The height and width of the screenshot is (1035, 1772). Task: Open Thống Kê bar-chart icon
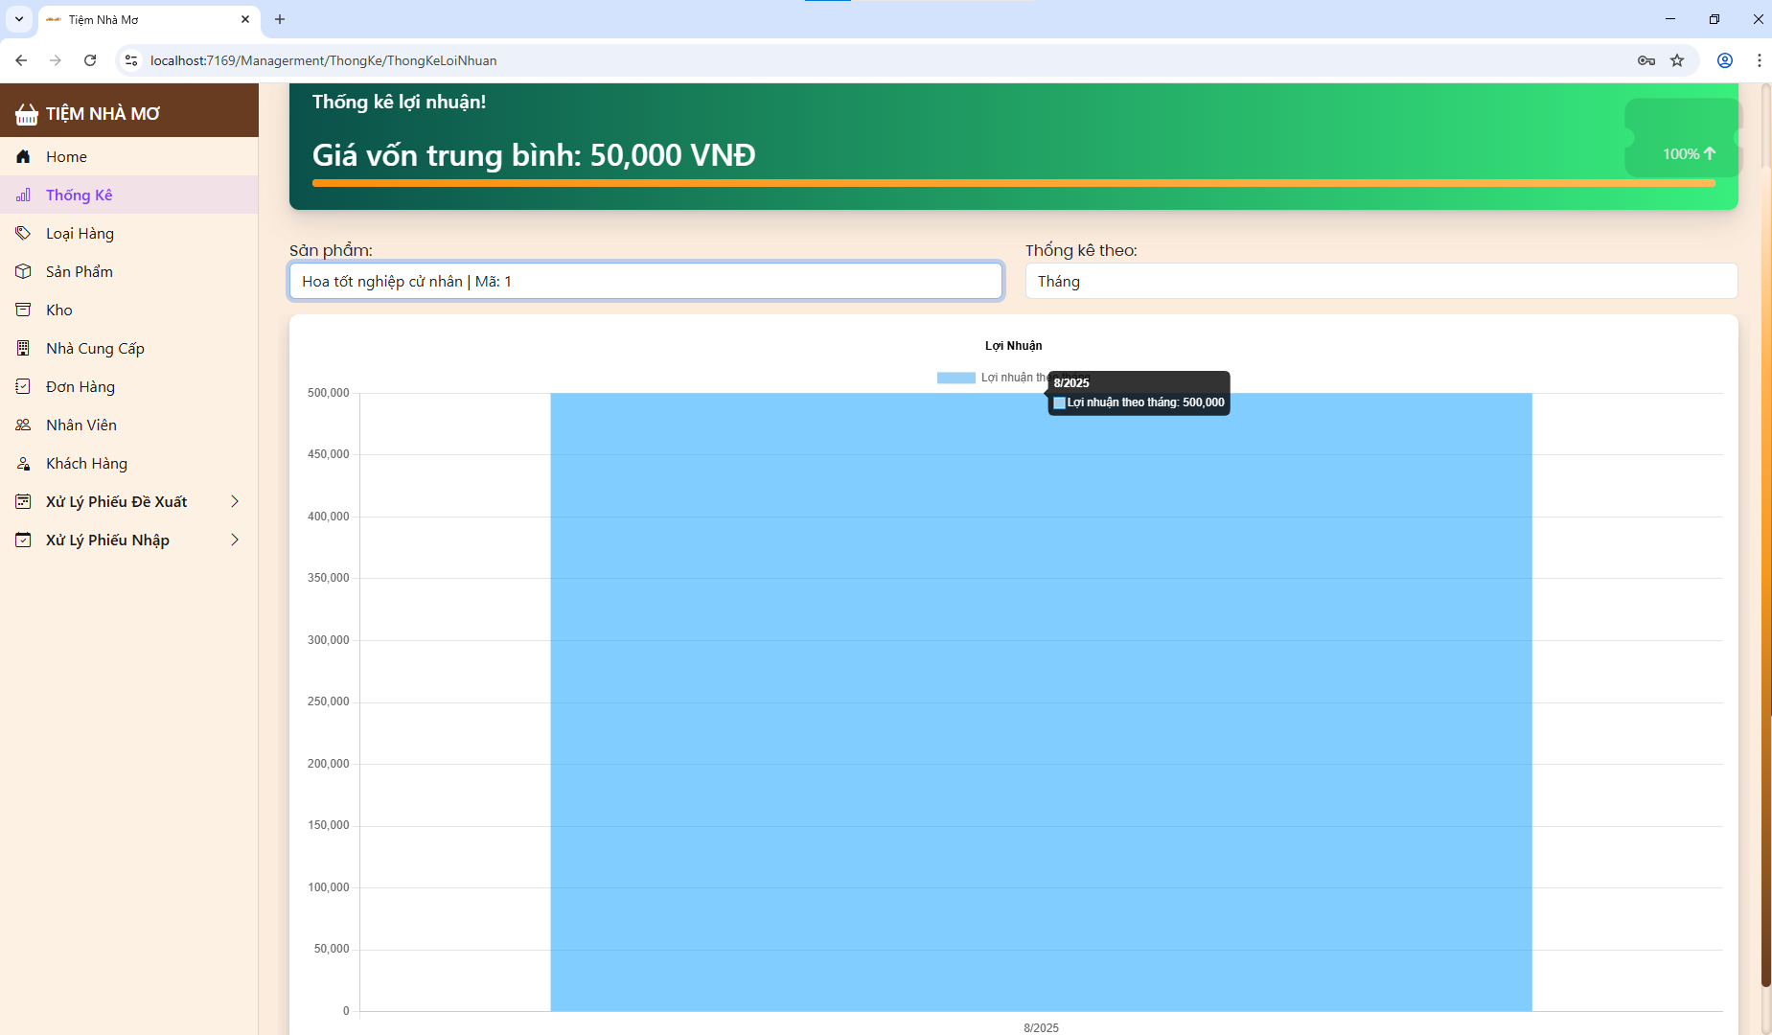point(23,195)
